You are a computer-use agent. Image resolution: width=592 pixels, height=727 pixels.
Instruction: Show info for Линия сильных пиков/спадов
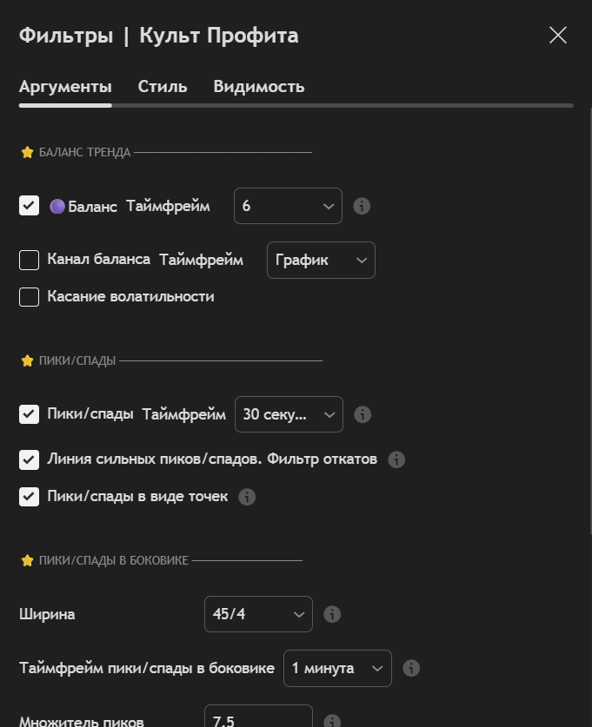coord(396,459)
